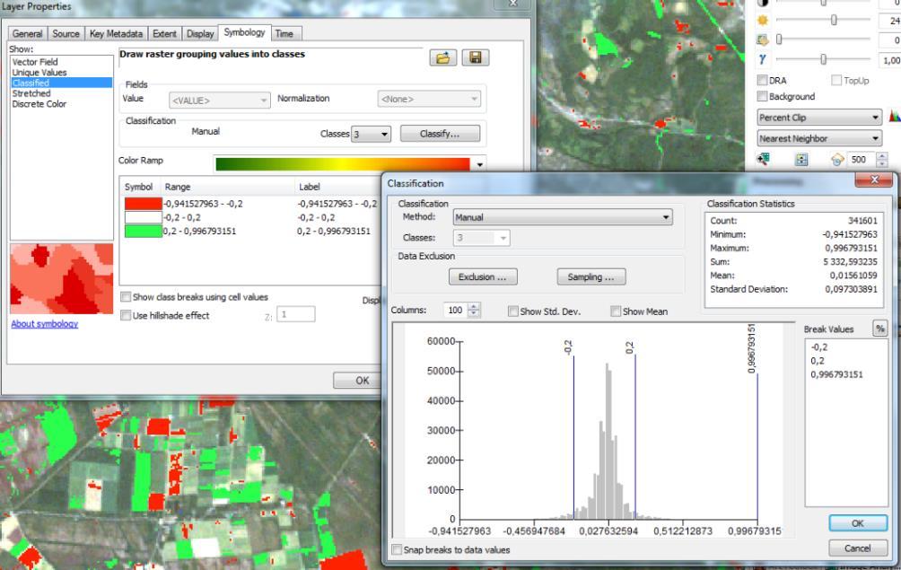Click the hillshade Z value field

[x=296, y=314]
